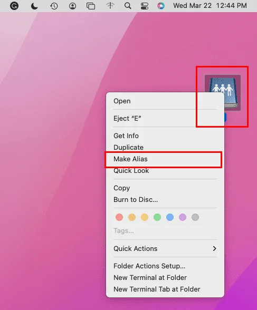Apply the yellow tag color

145,217
